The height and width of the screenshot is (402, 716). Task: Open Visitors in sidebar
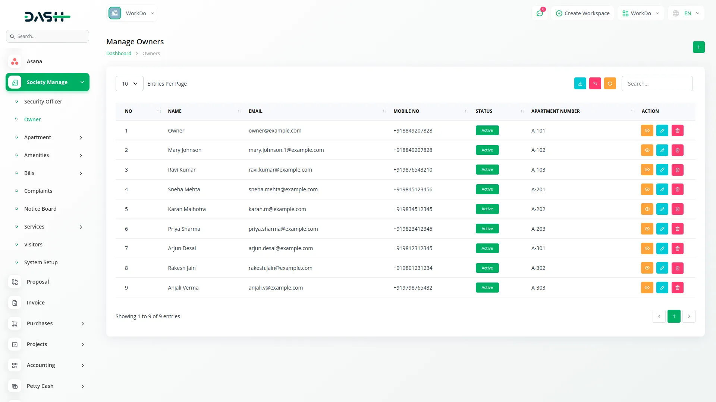point(33,245)
